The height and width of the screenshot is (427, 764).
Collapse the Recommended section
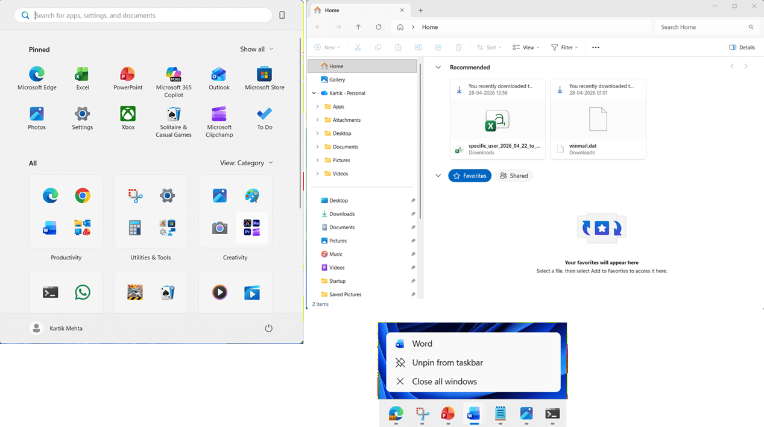pos(438,68)
